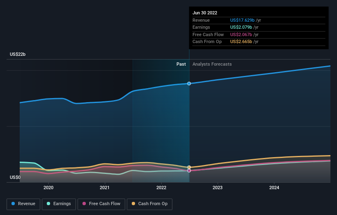The image size is (337, 215).
Task: Click the US$22b y-axis label
Action: pos(18,54)
